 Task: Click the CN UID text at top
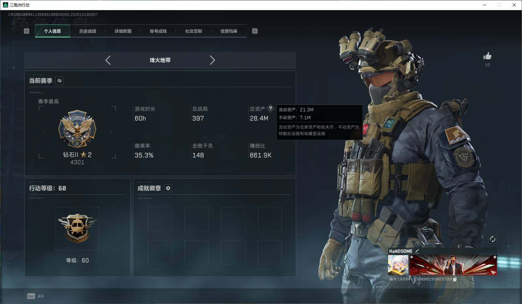53,14
